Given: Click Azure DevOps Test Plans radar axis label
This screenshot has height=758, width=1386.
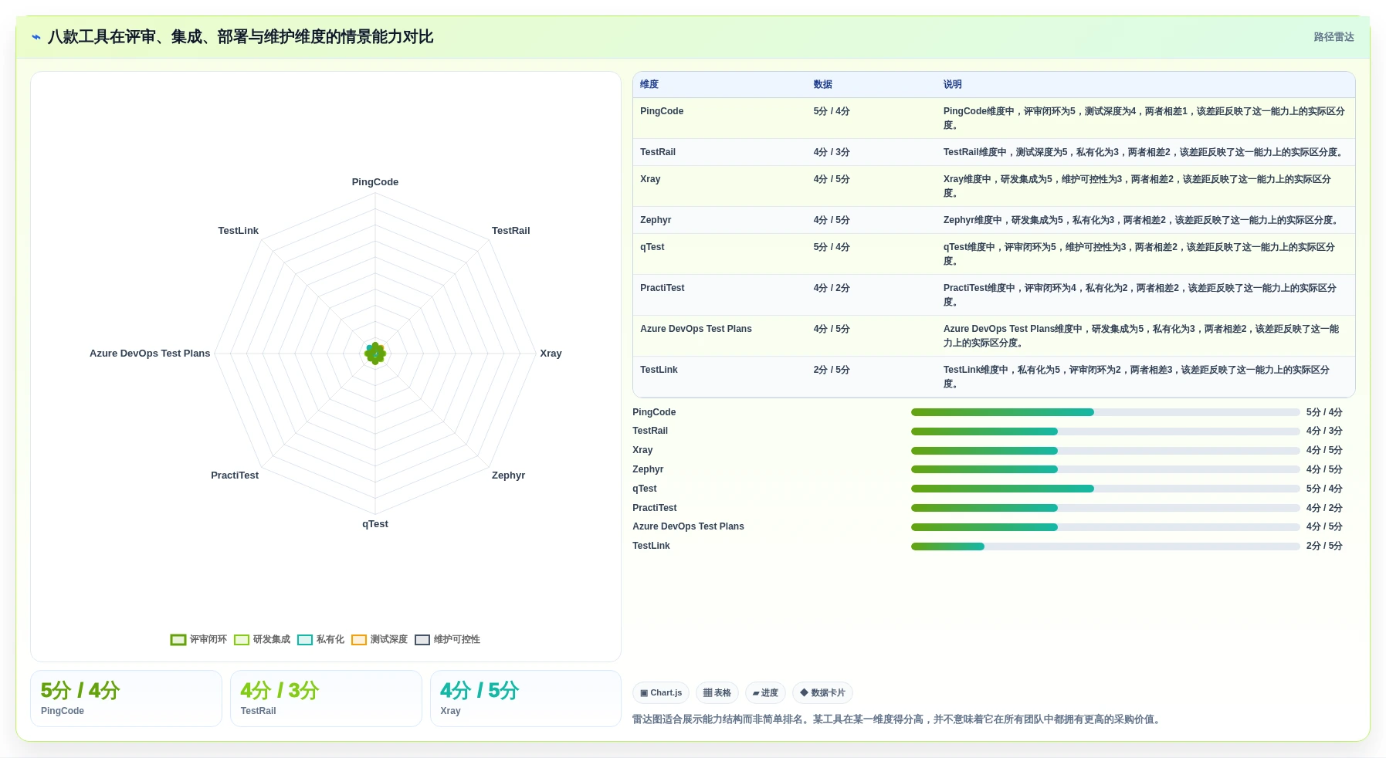Looking at the screenshot, I should [150, 354].
